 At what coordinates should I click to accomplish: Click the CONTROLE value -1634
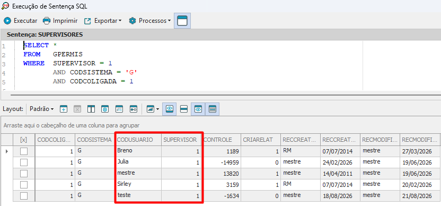[x=221, y=196]
